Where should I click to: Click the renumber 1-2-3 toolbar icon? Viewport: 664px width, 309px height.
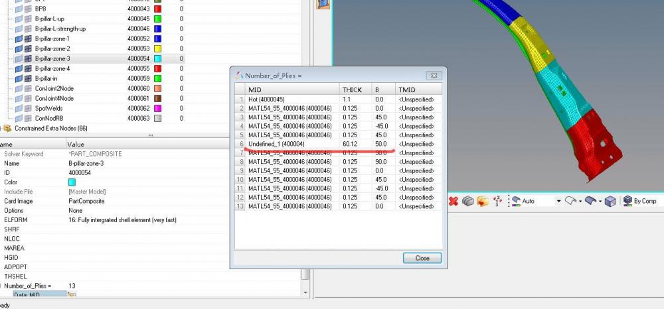pos(497,201)
